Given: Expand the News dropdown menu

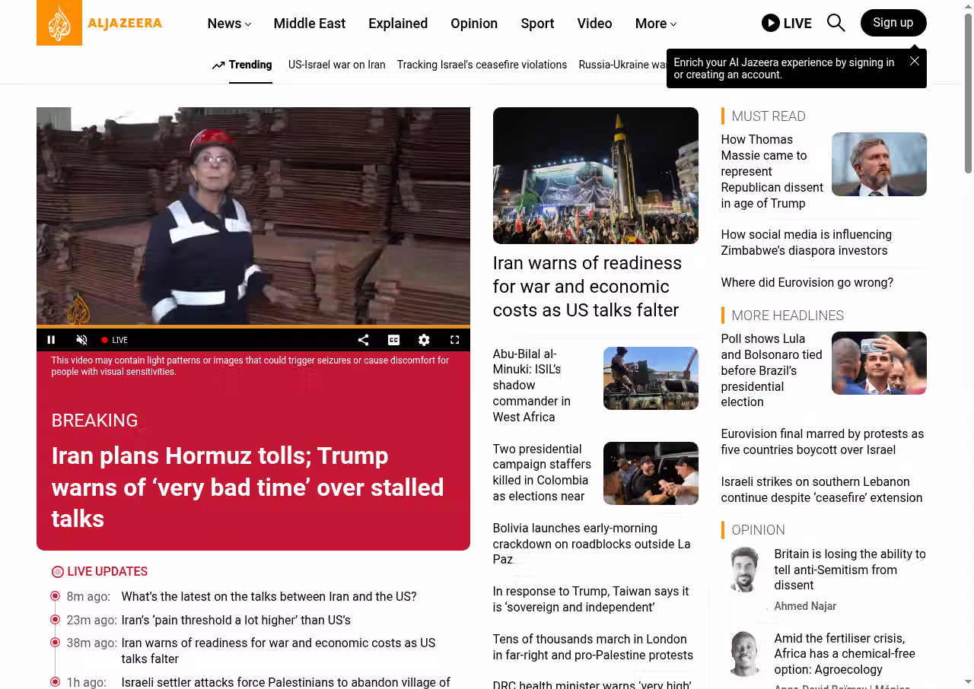Looking at the screenshot, I should pyautogui.click(x=229, y=24).
